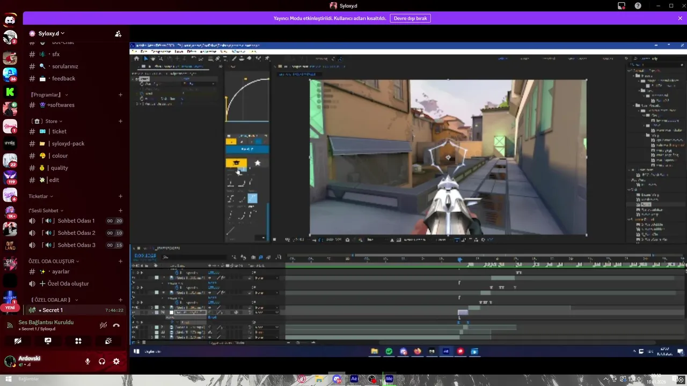Open Discord help question mark icon
This screenshot has height=386, width=687.
(638, 6)
